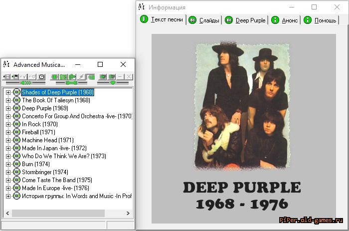Select the Burn (1974) album row
This screenshot has width=349, height=231.
[36, 164]
